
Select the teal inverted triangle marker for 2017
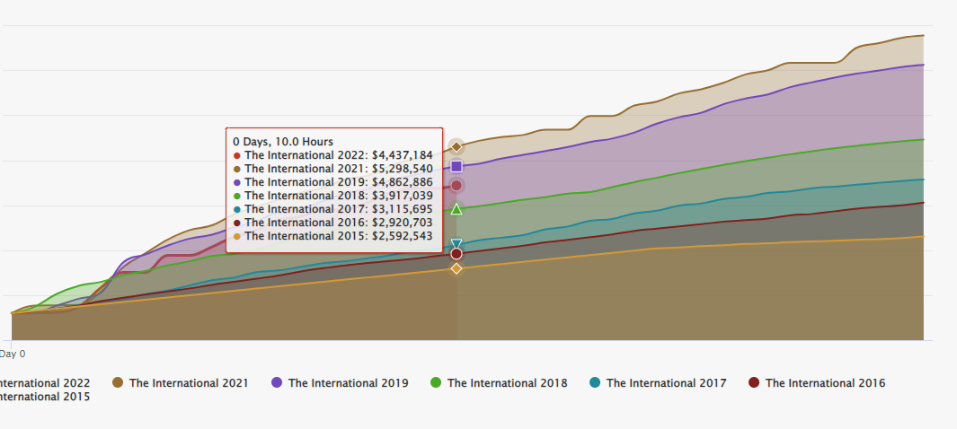(x=456, y=244)
